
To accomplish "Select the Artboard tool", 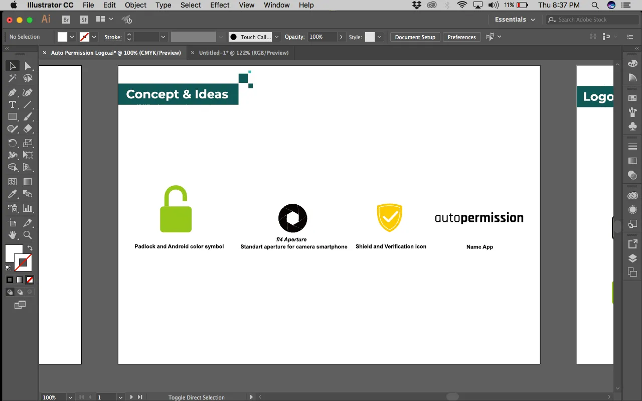I will 13,223.
